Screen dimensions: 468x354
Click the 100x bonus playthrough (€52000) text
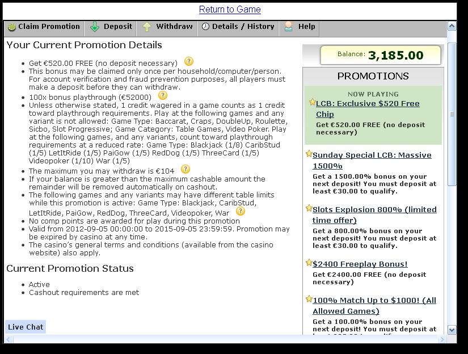pyautogui.click(x=90, y=98)
